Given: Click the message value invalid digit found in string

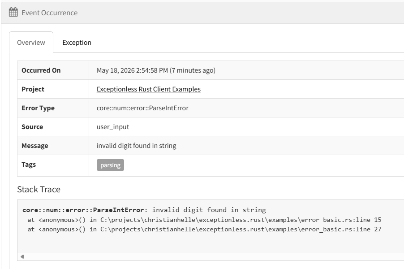Looking at the screenshot, I should [x=136, y=146].
